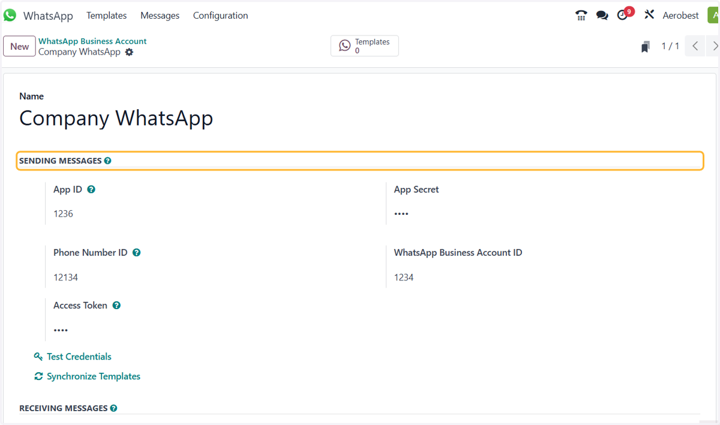Click the WhatsApp Business Account ID label

(458, 253)
